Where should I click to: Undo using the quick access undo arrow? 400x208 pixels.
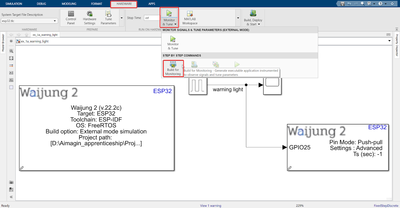coord(349,4)
